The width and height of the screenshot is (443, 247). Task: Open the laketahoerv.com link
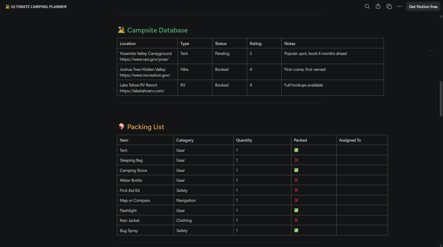(142, 91)
